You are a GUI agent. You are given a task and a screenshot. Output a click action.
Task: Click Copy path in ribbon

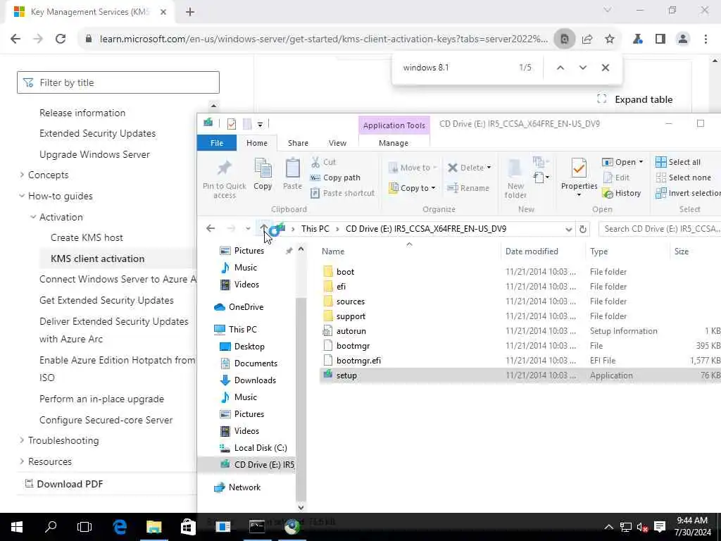(335, 178)
